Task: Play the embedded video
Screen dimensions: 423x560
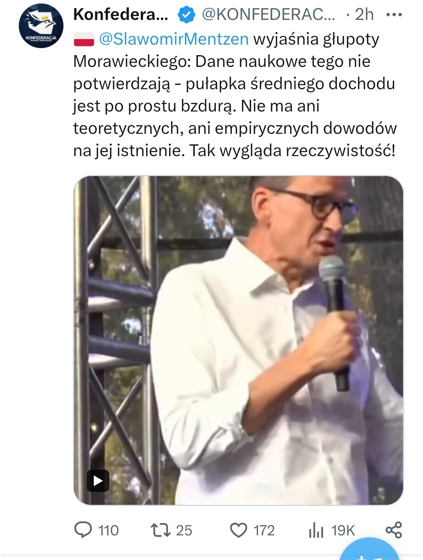Action: [x=98, y=481]
